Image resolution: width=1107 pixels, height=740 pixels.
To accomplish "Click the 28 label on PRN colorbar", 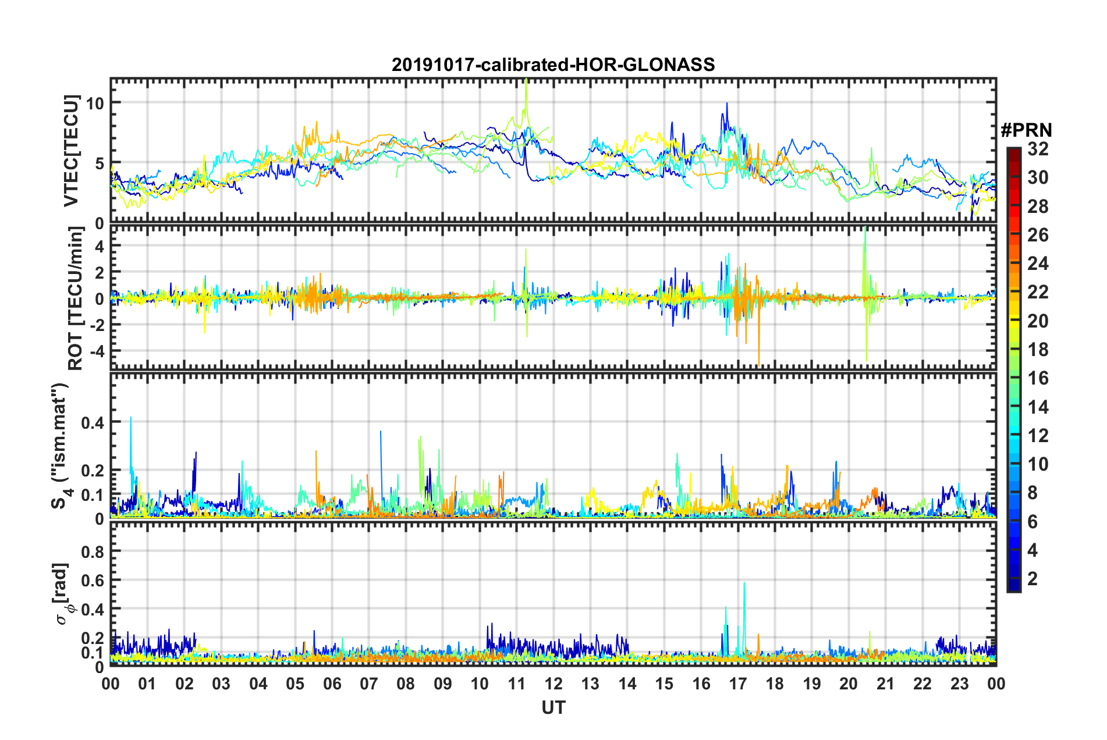I will point(1037,207).
